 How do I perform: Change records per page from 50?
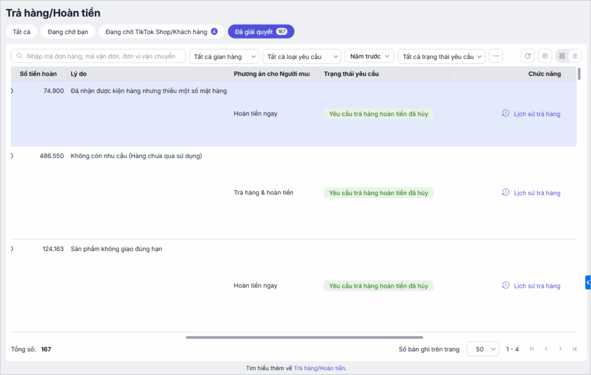482,349
